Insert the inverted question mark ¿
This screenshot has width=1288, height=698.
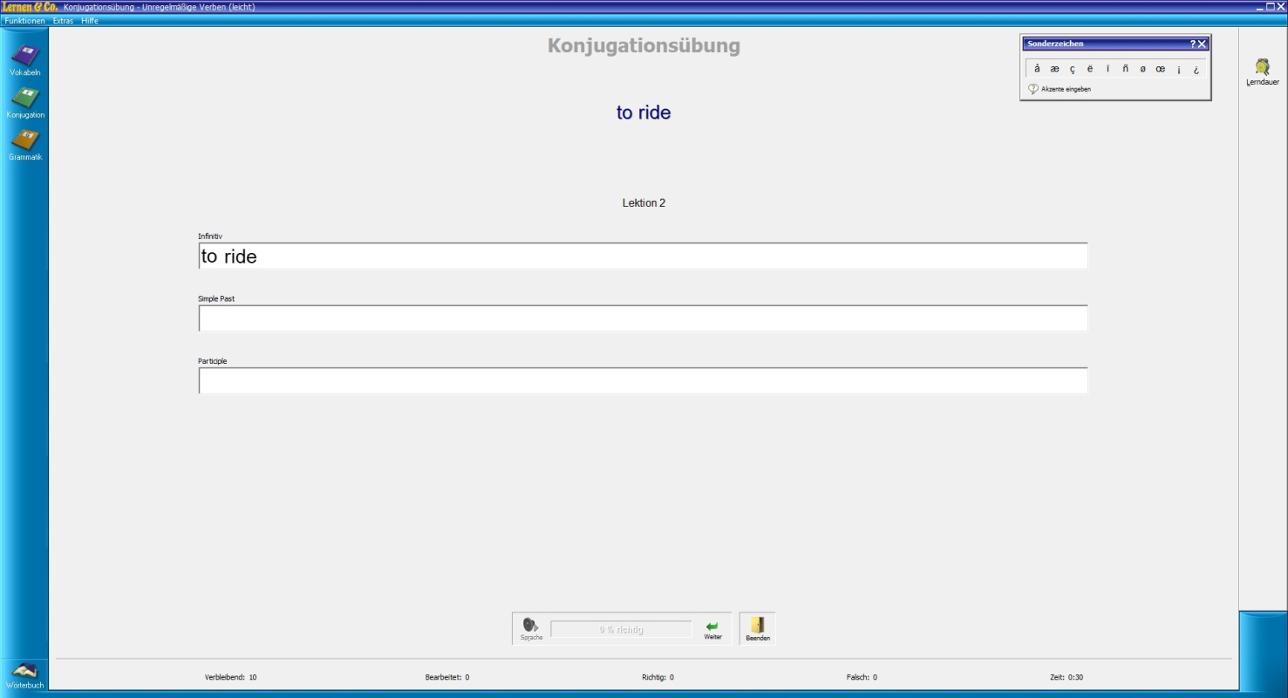click(x=1196, y=69)
